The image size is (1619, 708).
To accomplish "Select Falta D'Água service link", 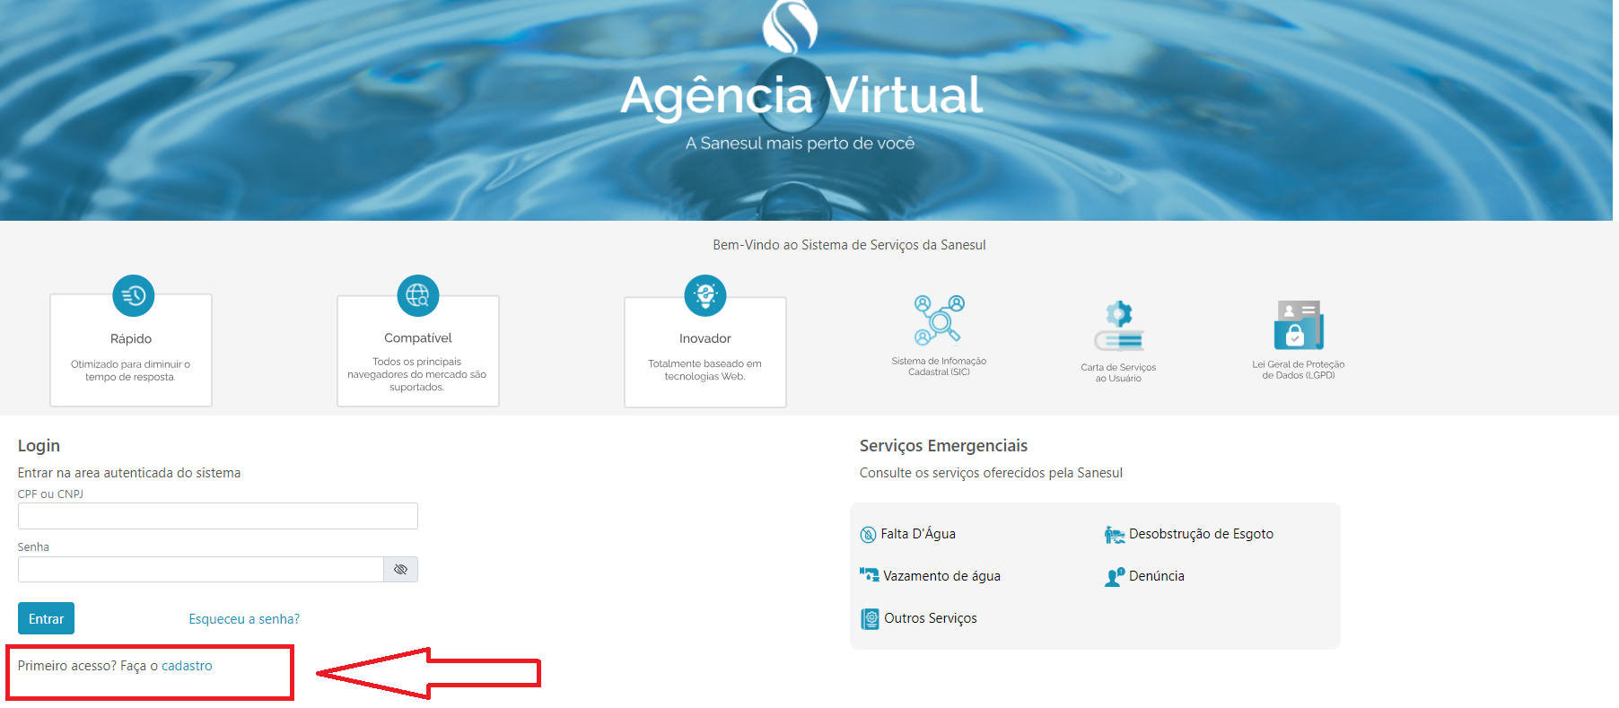I will tap(918, 534).
